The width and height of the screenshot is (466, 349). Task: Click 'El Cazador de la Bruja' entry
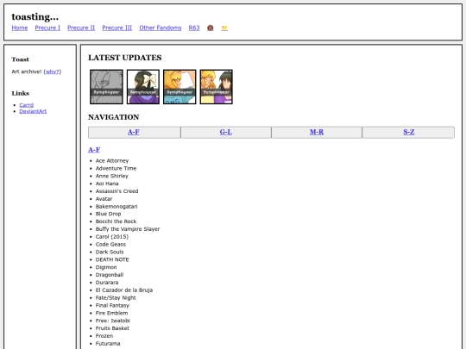point(124,290)
